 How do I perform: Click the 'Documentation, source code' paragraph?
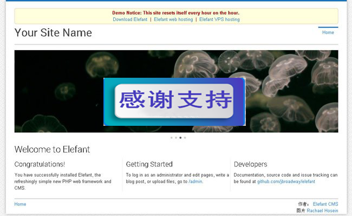click(x=285, y=178)
